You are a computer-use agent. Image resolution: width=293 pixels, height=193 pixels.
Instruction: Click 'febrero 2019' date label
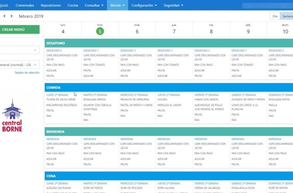pyautogui.click(x=31, y=16)
